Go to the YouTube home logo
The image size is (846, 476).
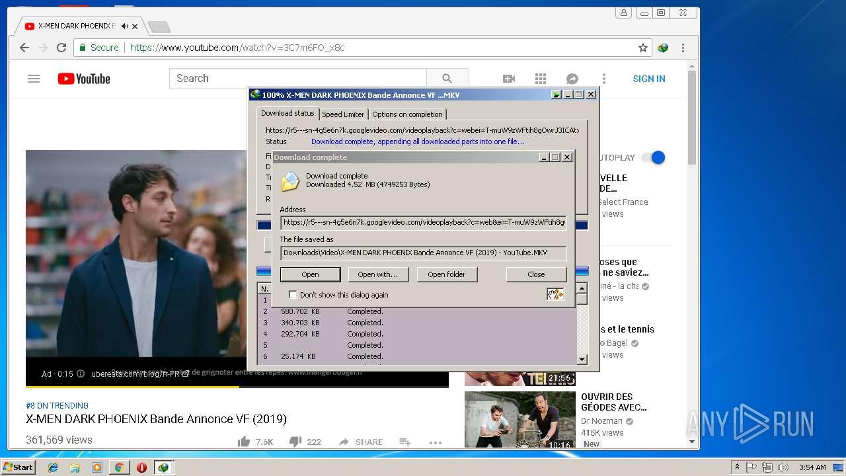pyautogui.click(x=84, y=79)
